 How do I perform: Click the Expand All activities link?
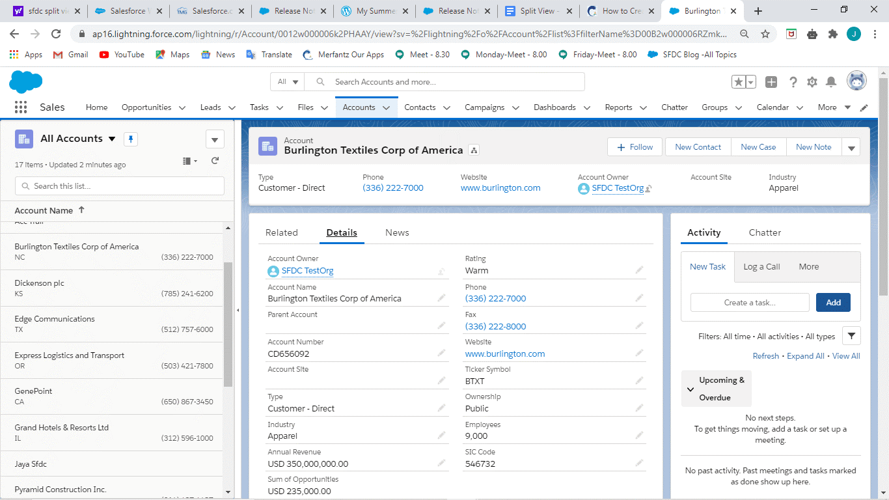(805, 355)
